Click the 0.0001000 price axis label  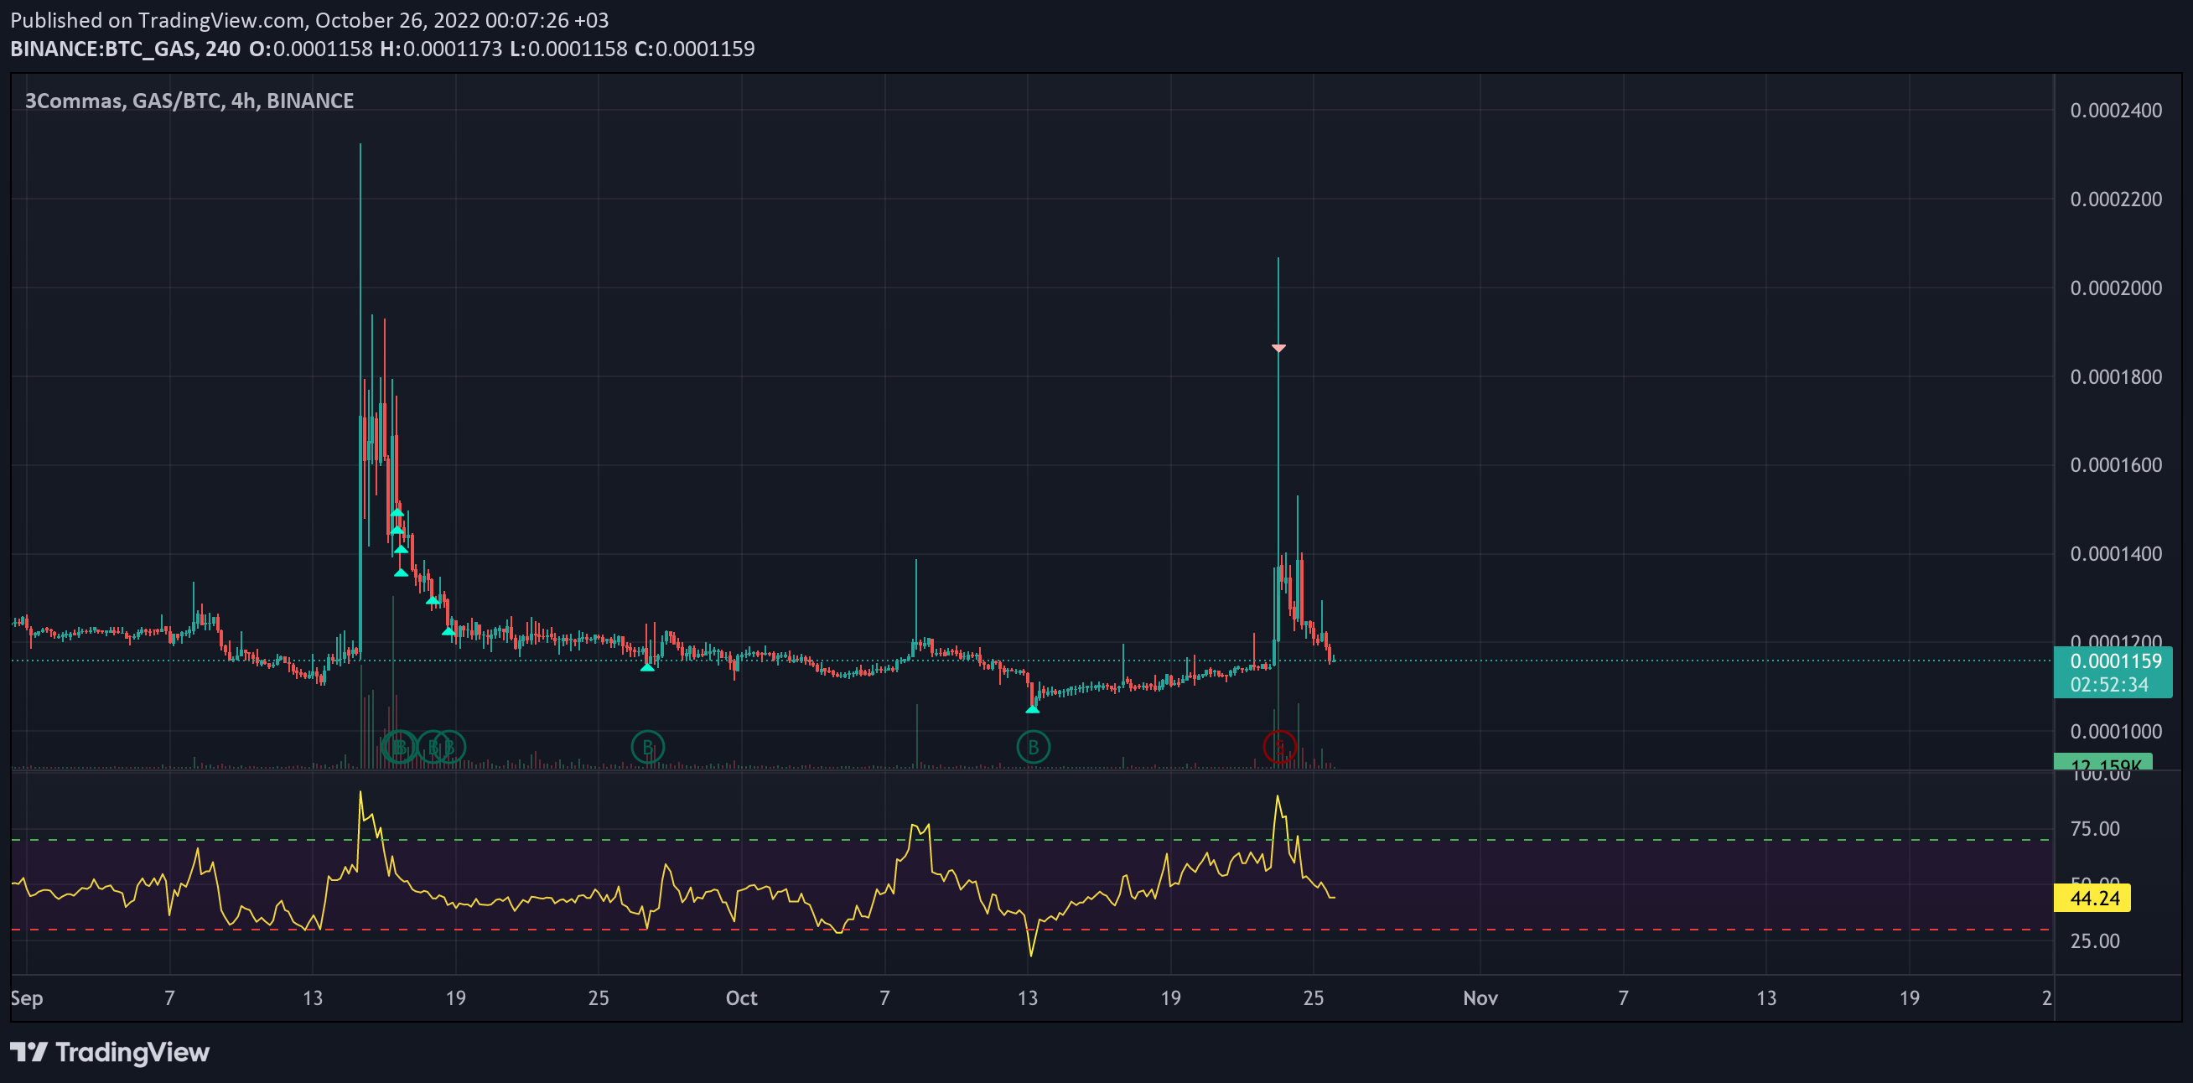[2116, 732]
